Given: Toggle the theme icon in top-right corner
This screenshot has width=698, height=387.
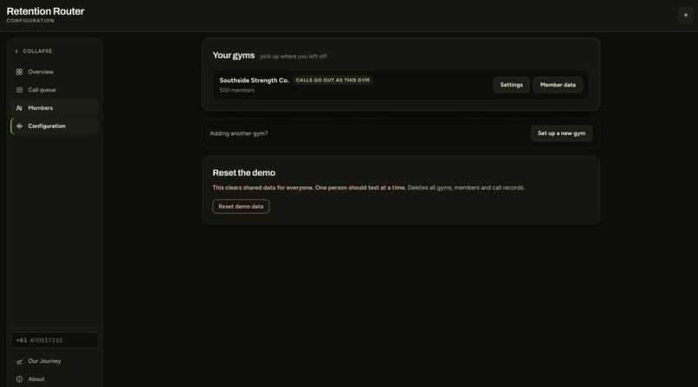Looking at the screenshot, I should pos(686,15).
